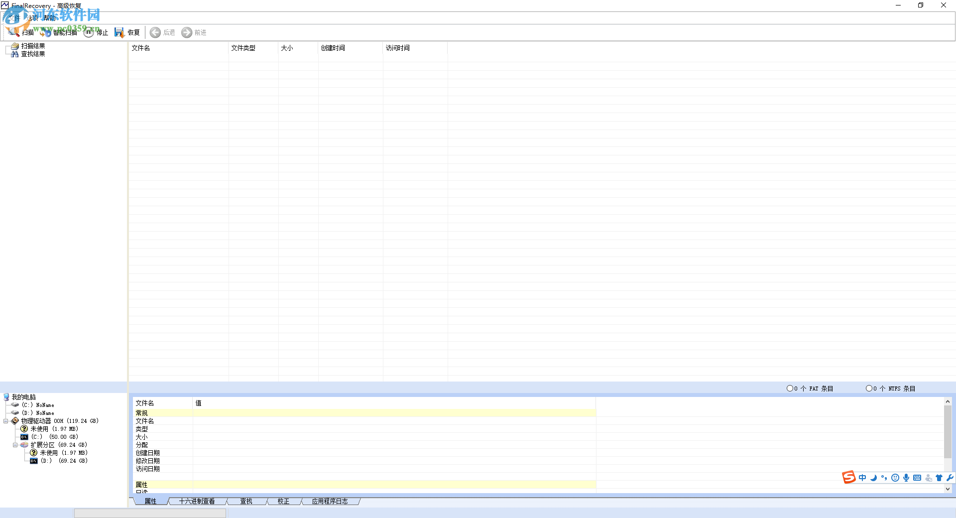Click the 创建日期 property row
This screenshot has width=956, height=518.
[x=364, y=453]
